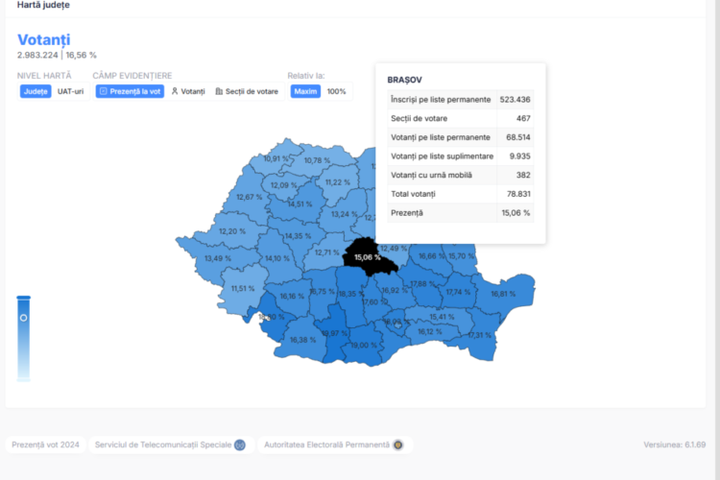Select the county showing 12,20 %
Viewport: 720px width, 480px height.
tap(232, 231)
